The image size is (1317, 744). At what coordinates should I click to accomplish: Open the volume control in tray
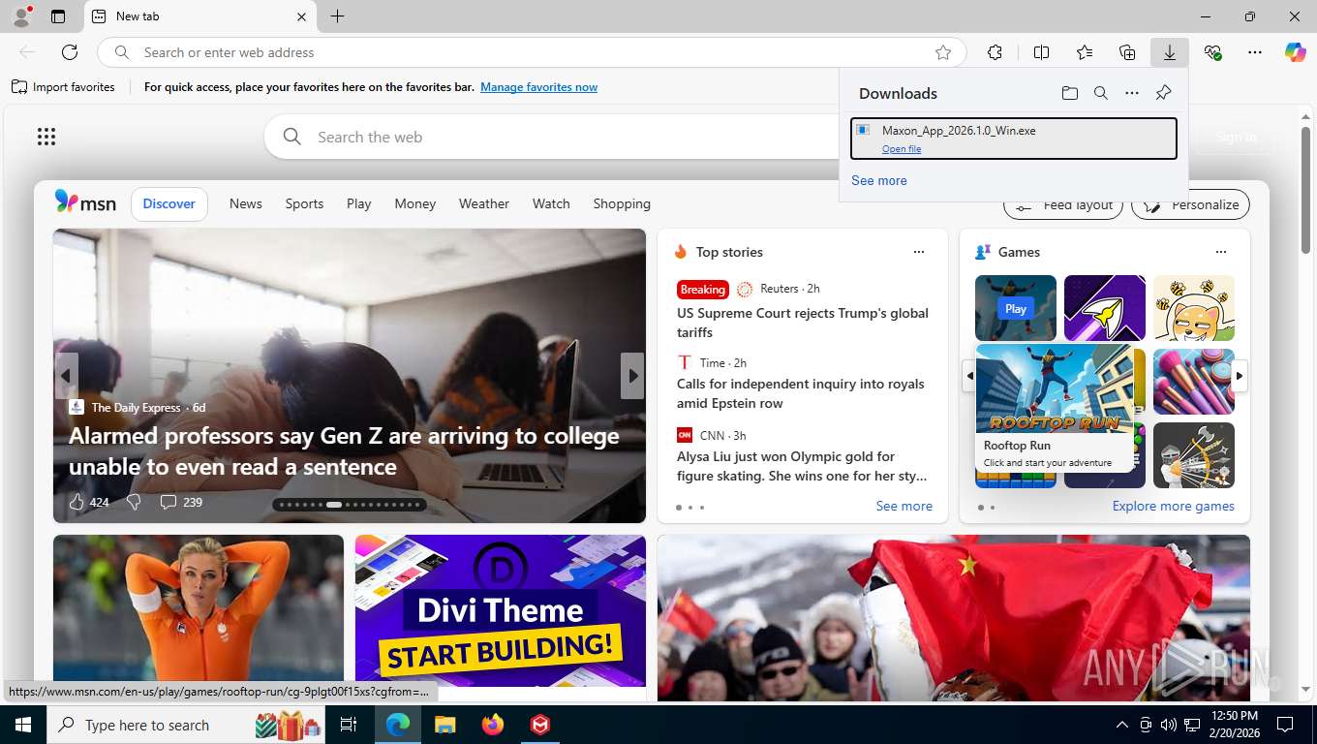1168,725
